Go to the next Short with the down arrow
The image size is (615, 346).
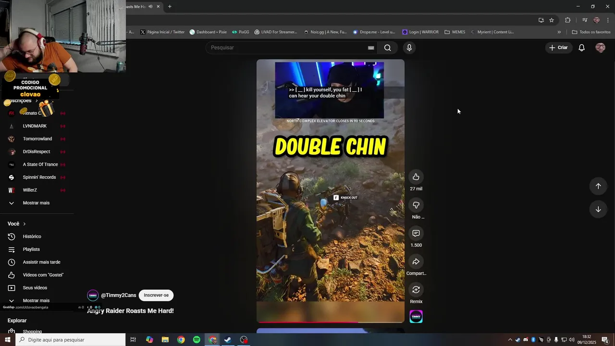click(598, 209)
